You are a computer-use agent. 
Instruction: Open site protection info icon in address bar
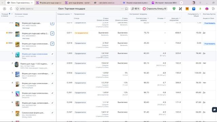[17, 9]
